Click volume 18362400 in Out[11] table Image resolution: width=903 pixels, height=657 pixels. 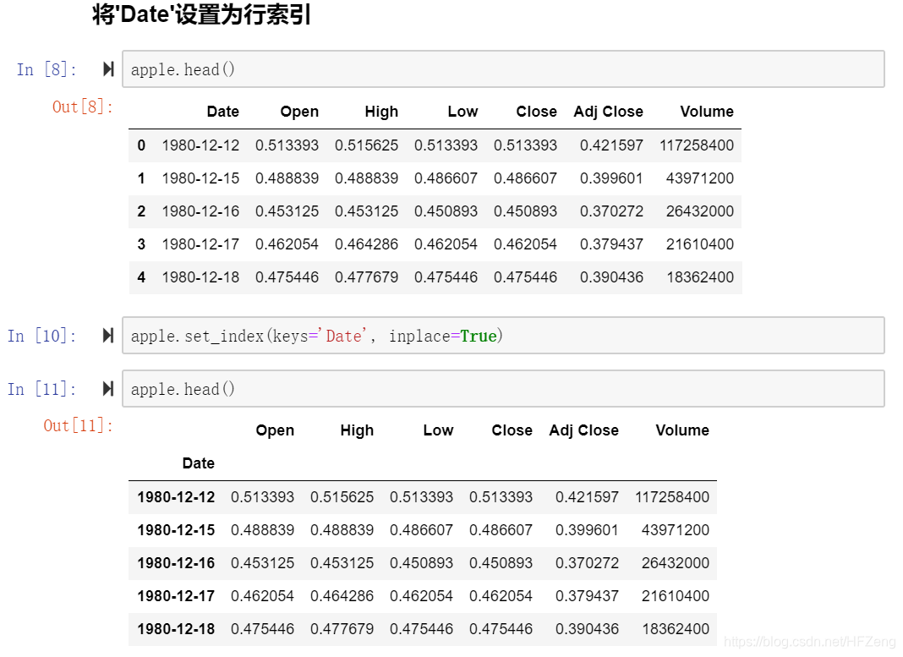pyautogui.click(x=675, y=629)
